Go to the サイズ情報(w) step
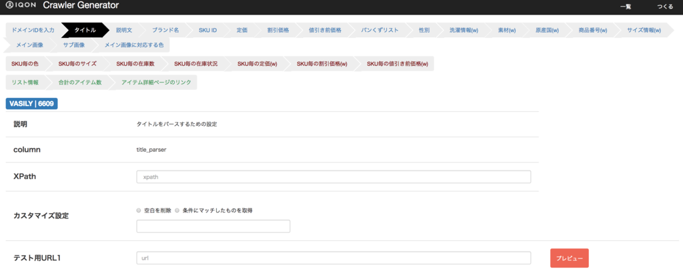683x273 pixels. coord(644,31)
